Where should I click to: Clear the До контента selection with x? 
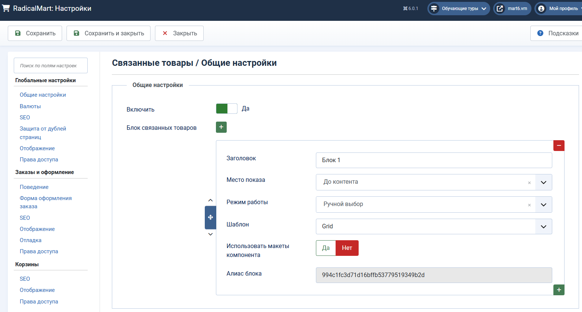[x=529, y=183]
